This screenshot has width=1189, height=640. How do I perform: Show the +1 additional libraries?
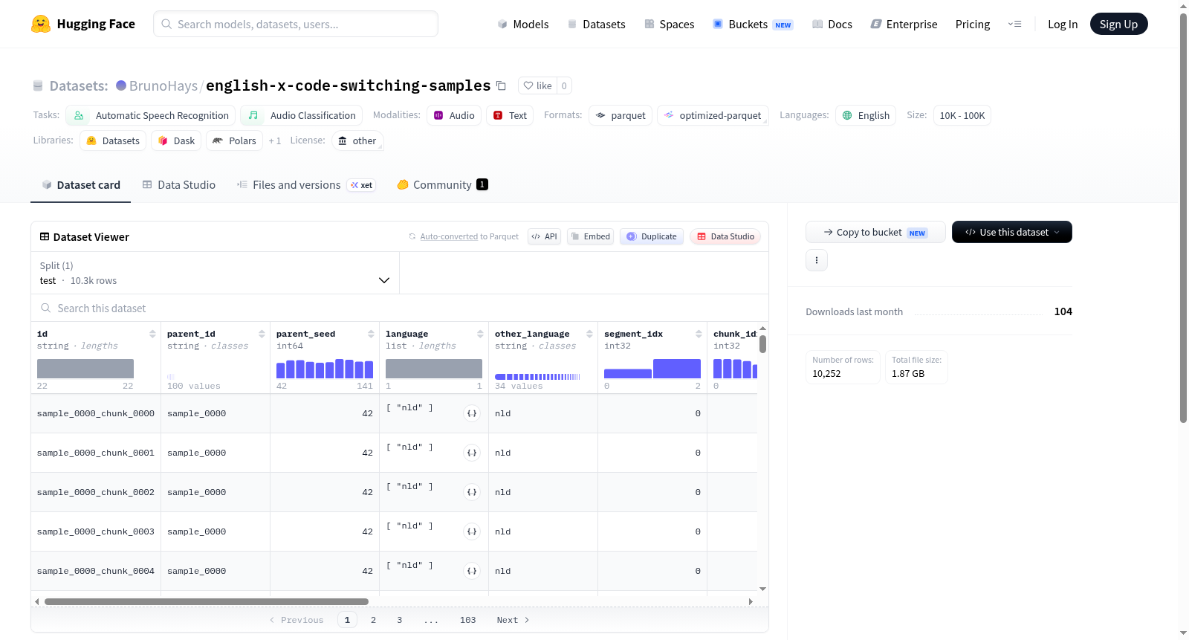point(275,140)
